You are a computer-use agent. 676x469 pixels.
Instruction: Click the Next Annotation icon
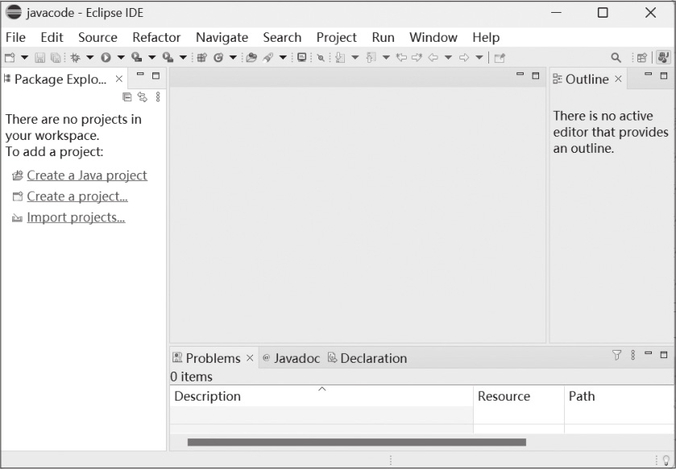point(340,57)
